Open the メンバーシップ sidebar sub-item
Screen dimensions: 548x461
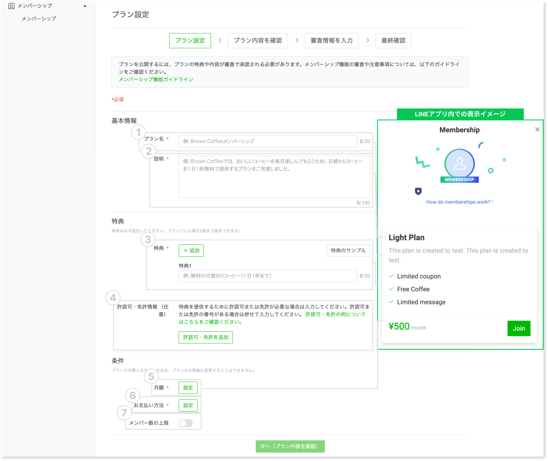point(39,18)
